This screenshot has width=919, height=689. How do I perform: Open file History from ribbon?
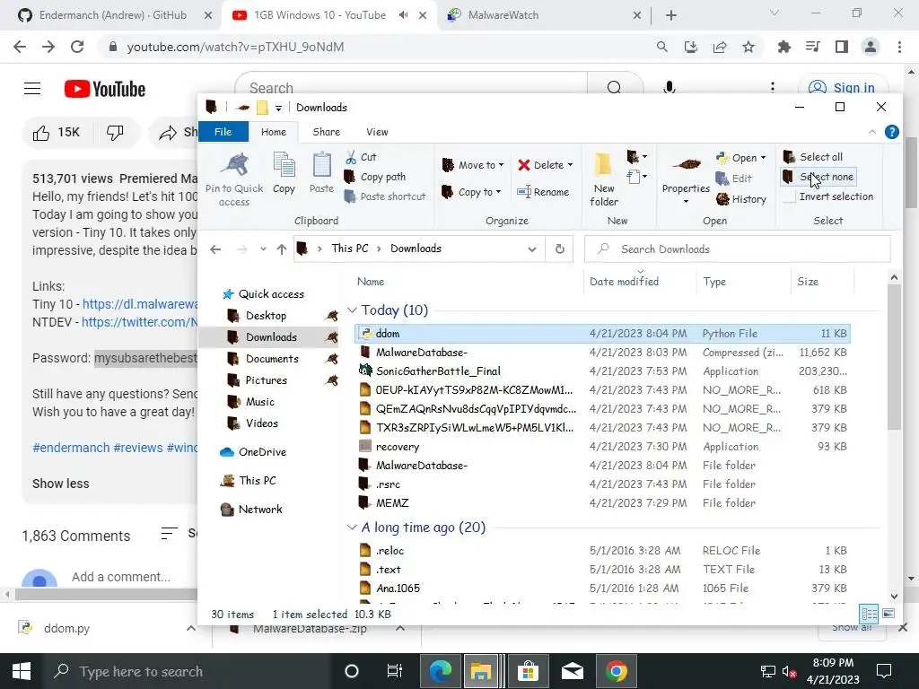tap(741, 199)
